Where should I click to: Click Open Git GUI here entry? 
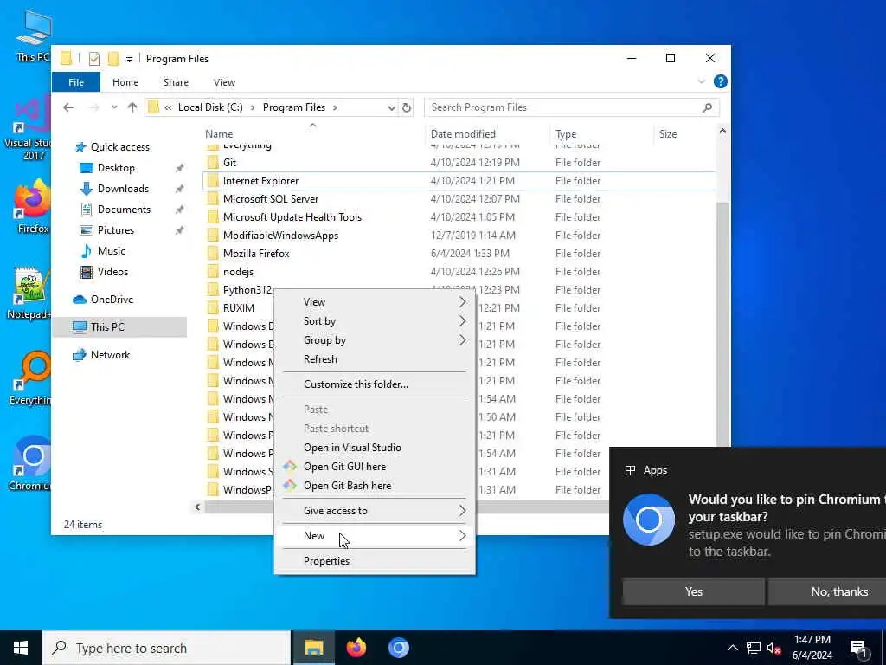tap(375, 467)
